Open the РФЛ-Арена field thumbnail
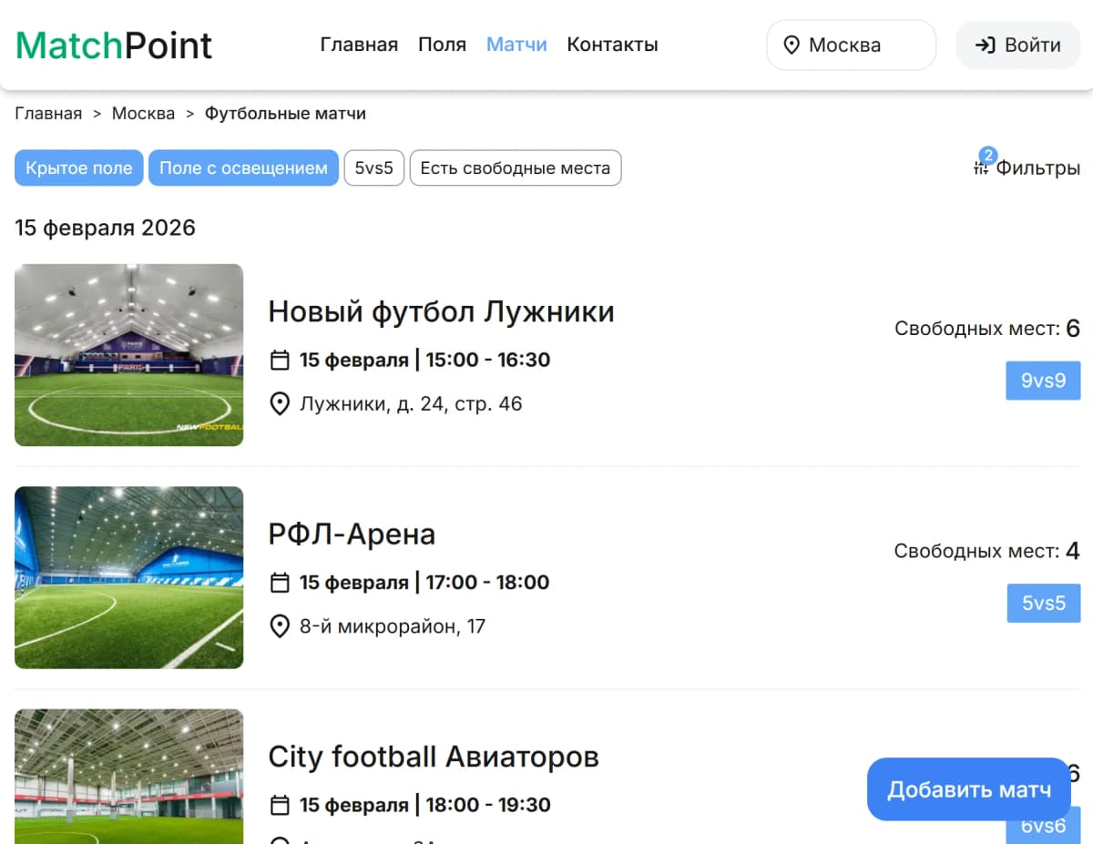The image size is (1093, 844). [x=128, y=577]
